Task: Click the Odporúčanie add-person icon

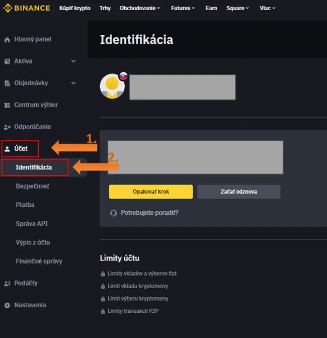Action: click(x=7, y=127)
